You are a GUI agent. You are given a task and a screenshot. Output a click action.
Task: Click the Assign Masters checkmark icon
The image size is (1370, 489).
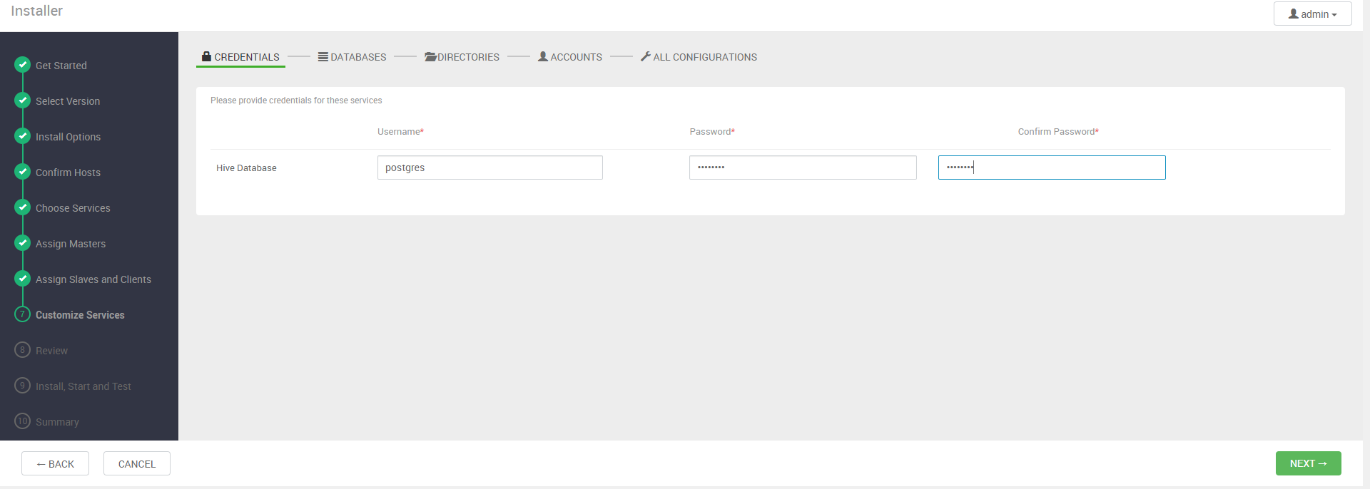(22, 243)
